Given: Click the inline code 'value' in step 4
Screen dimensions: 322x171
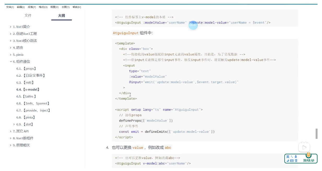Looking at the screenshot, I should [138, 148].
